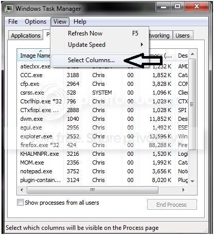Open the Options menu
The height and width of the screenshot is (235, 214).
tap(35, 22)
